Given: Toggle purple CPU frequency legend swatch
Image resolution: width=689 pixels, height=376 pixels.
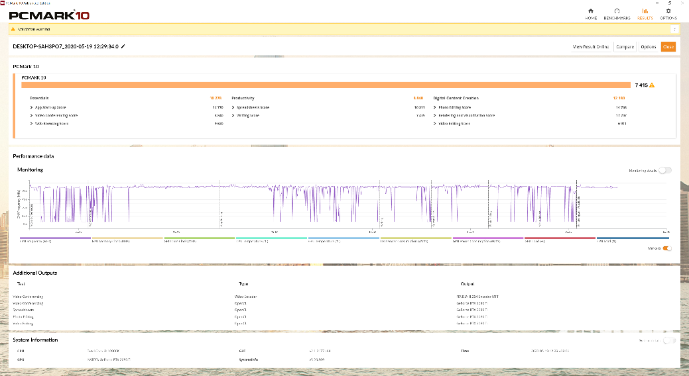Looking at the screenshot, I should pyautogui.click(x=55, y=238).
